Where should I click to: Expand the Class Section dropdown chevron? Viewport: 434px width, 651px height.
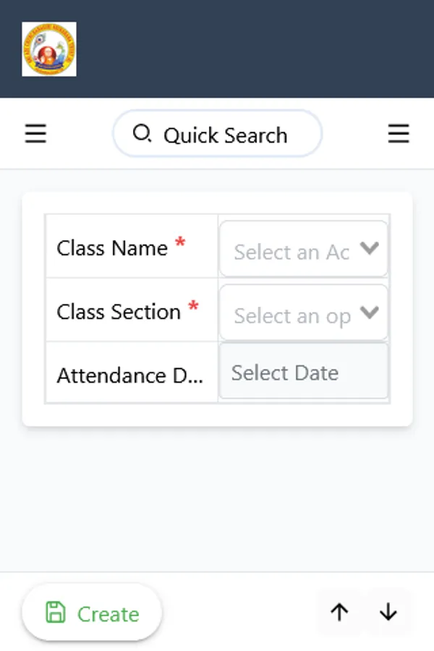tap(369, 312)
